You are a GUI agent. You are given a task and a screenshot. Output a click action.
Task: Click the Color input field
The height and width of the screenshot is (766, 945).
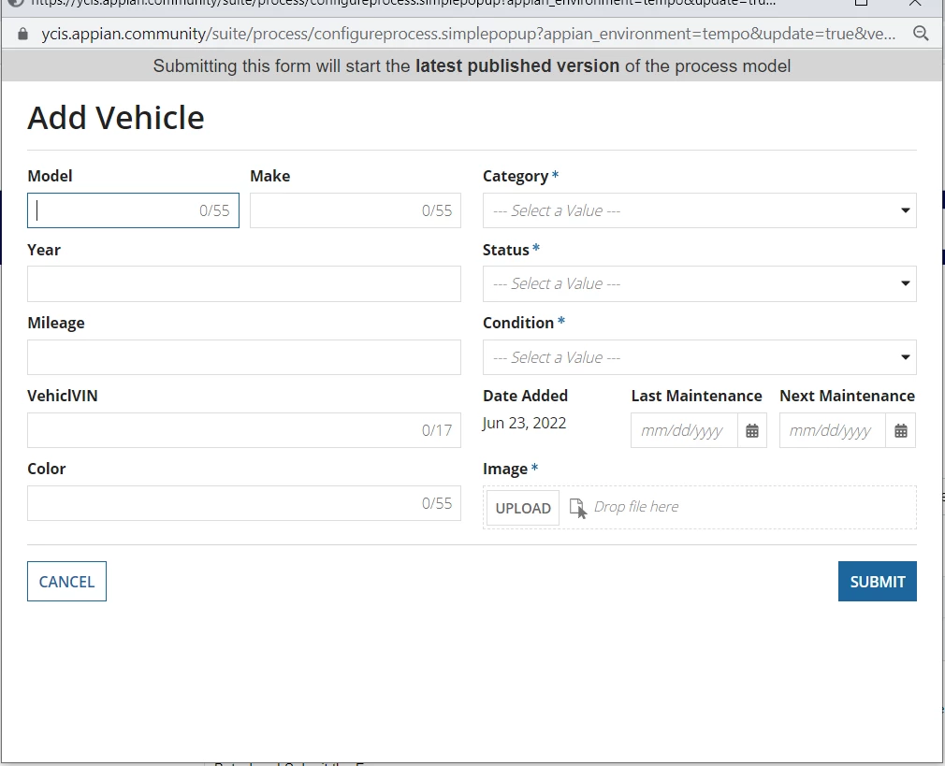pos(244,503)
